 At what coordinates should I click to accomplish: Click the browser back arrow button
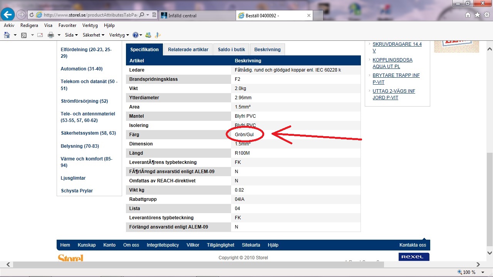coord(8,15)
